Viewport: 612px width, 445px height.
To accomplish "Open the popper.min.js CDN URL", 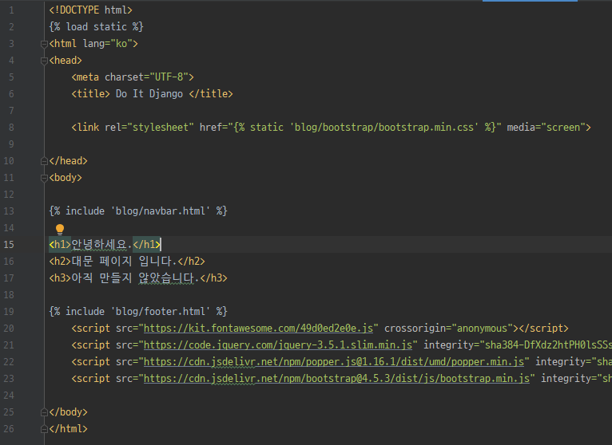I will [334, 362].
